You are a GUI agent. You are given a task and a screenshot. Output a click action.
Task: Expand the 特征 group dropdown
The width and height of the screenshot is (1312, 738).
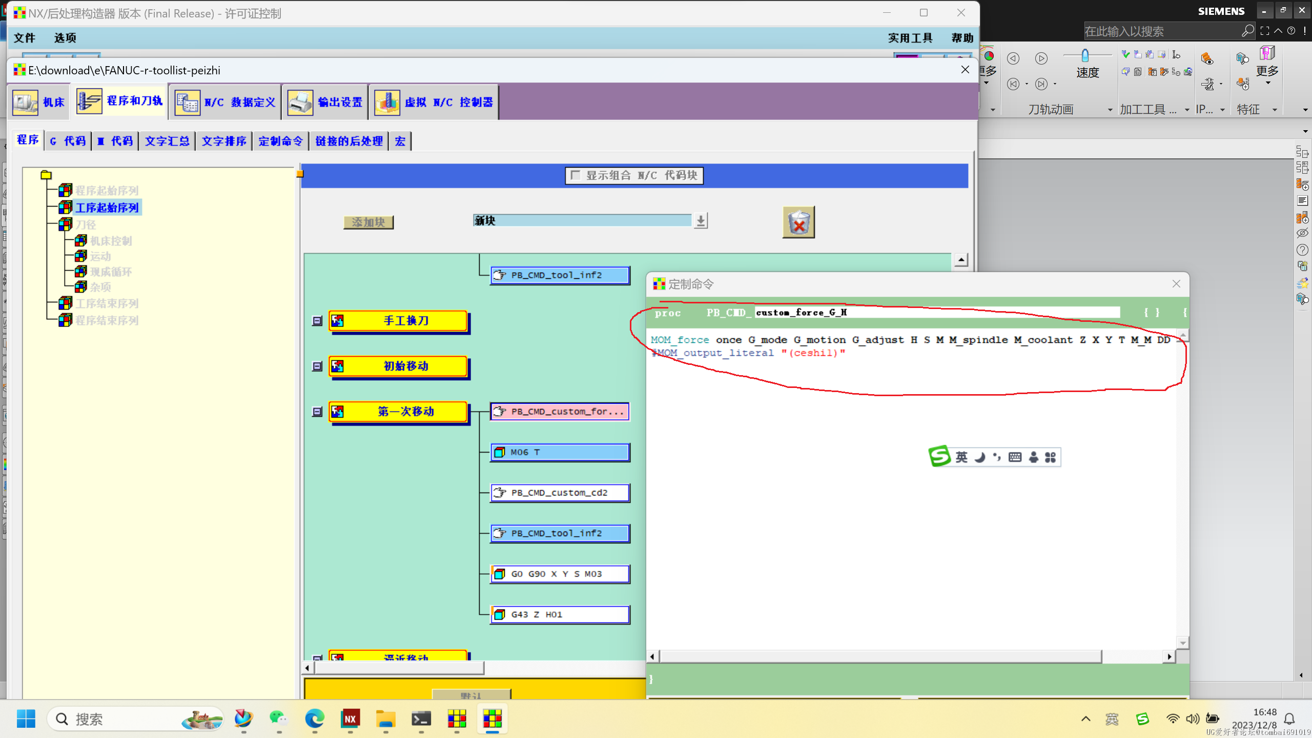coord(1274,110)
